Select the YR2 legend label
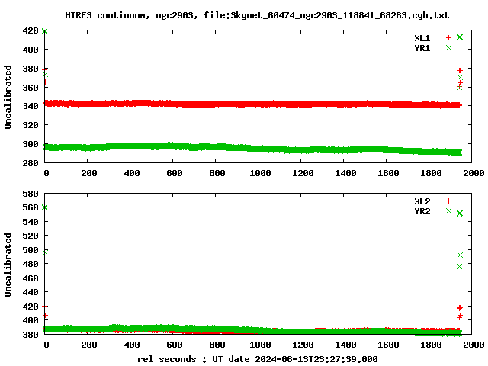The image size is (488, 366). (x=422, y=211)
